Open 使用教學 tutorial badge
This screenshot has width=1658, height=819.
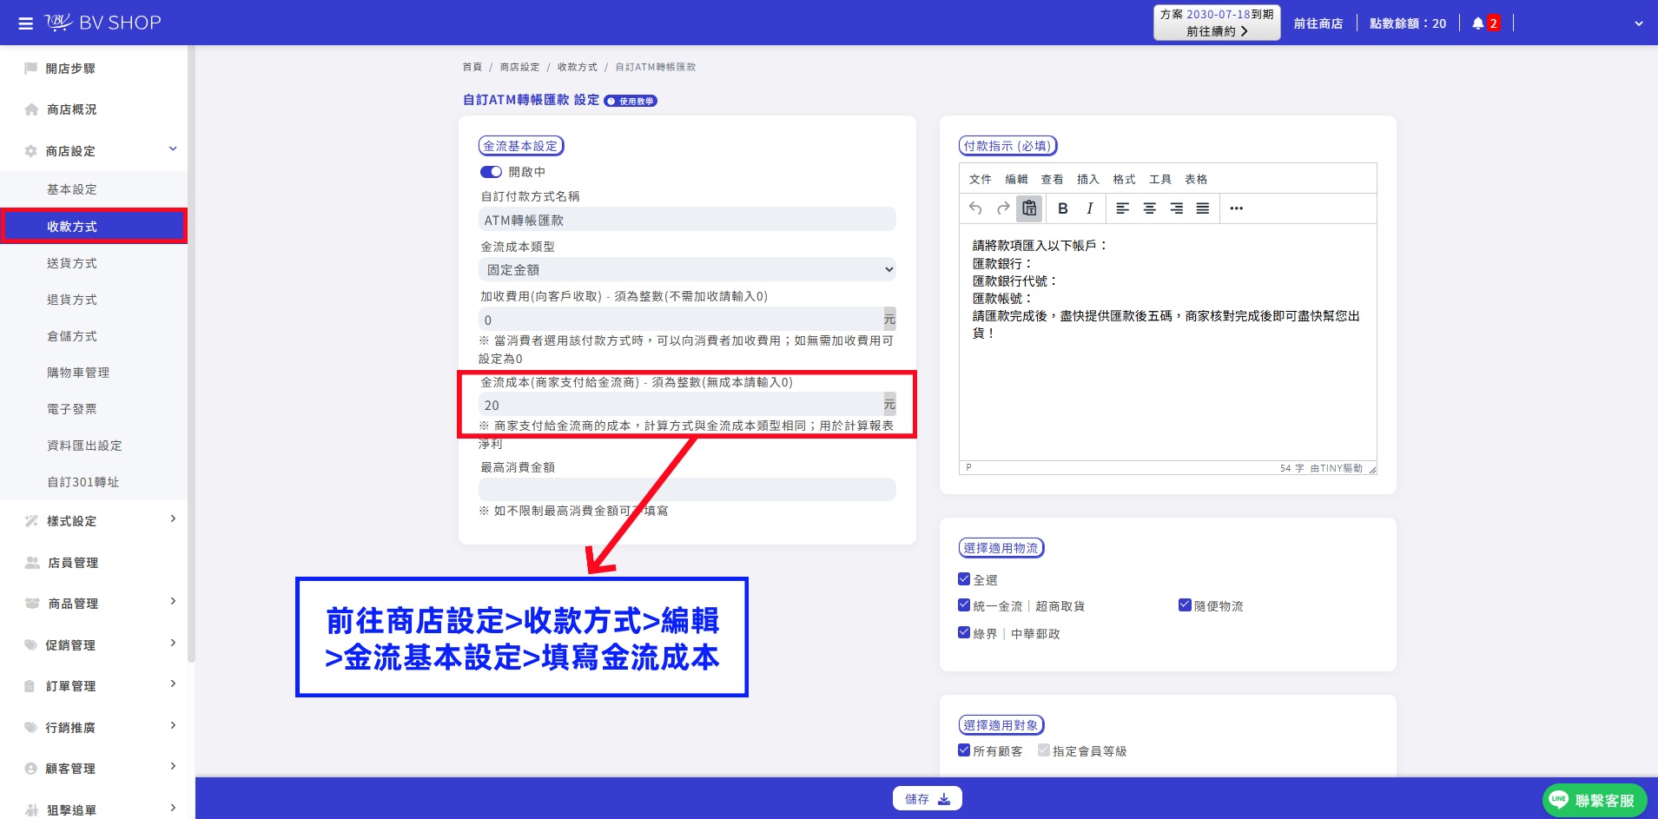tap(631, 101)
